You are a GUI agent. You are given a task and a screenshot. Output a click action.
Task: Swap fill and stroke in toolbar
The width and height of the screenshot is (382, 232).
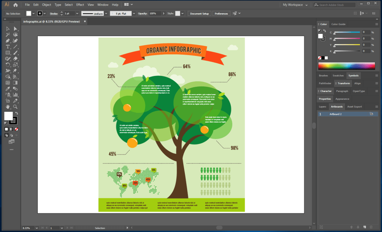point(16,113)
